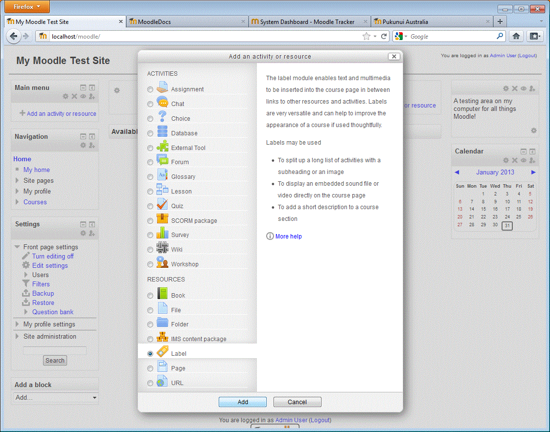The height and width of the screenshot is (432, 550).
Task: Click Turn editing off link
Action: pyautogui.click(x=53, y=256)
